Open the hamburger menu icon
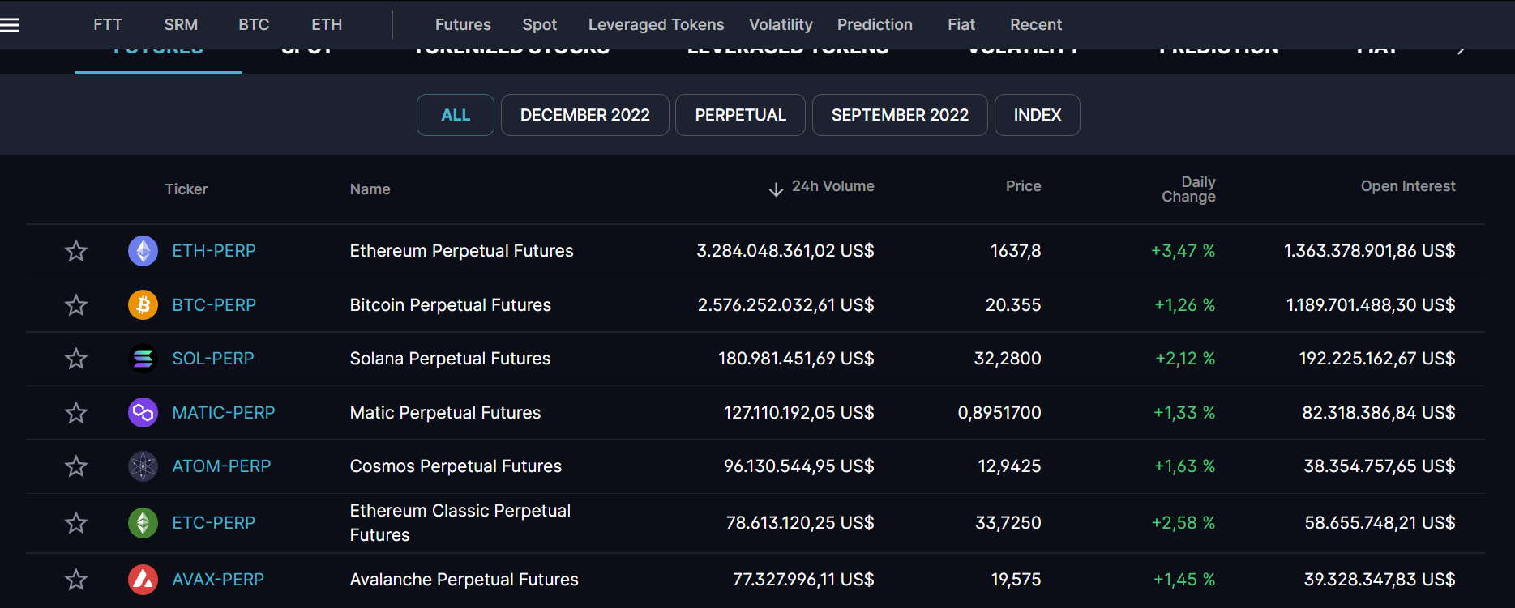 pos(11,25)
